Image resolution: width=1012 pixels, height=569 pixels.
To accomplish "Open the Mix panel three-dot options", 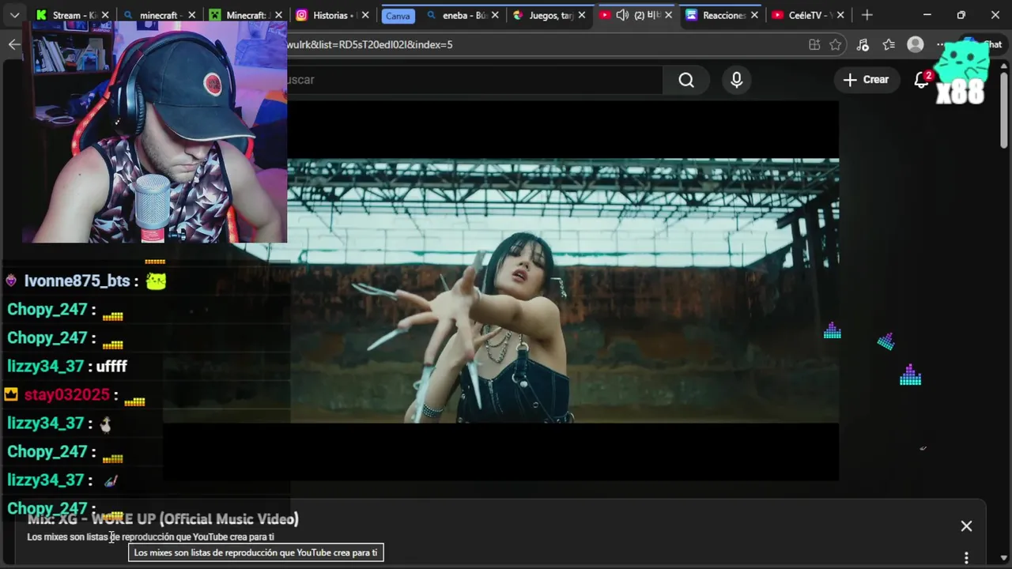I will (x=966, y=558).
